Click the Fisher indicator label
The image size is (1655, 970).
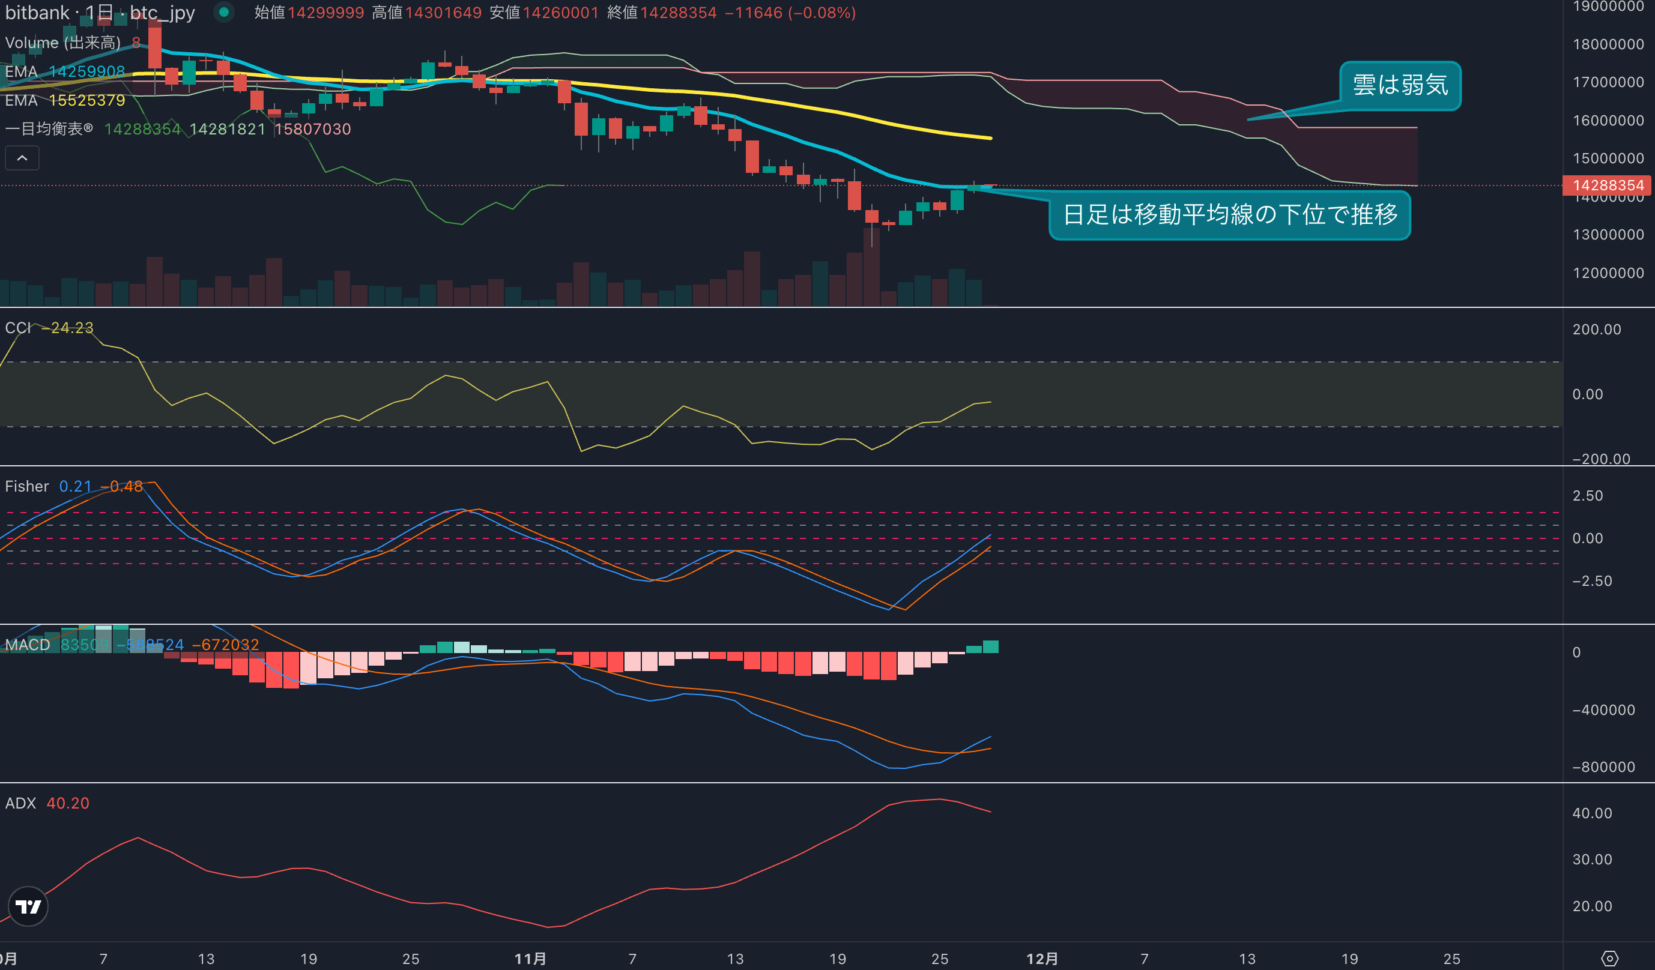point(27,486)
